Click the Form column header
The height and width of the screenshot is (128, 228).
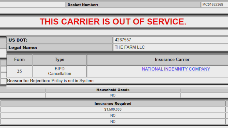(19, 59)
